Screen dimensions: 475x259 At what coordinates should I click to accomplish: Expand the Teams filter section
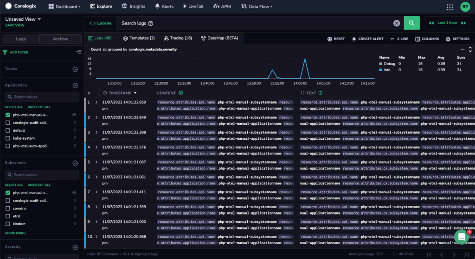coord(75,69)
